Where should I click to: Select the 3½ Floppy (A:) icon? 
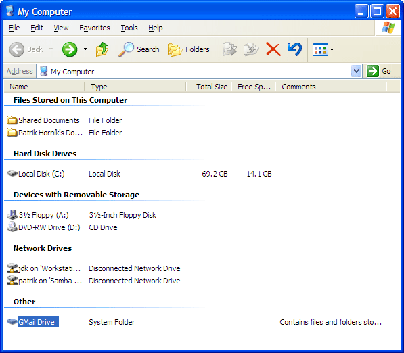click(x=12, y=214)
